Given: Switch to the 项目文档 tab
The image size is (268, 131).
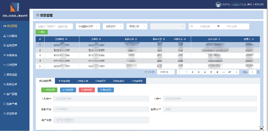Looking at the screenshot, I should pyautogui.click(x=100, y=81).
